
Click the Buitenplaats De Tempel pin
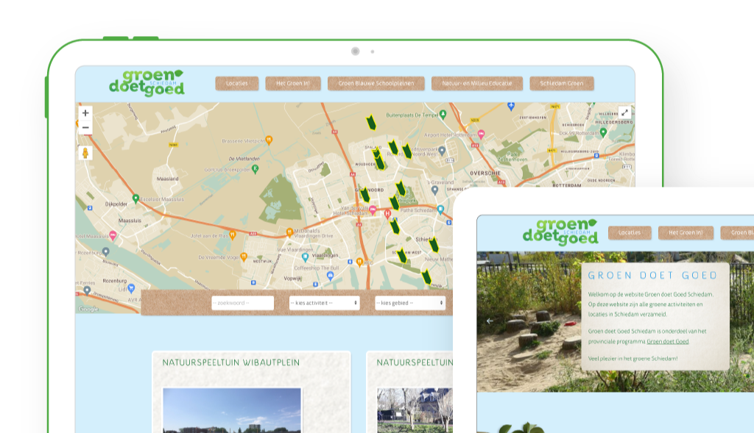click(443, 114)
